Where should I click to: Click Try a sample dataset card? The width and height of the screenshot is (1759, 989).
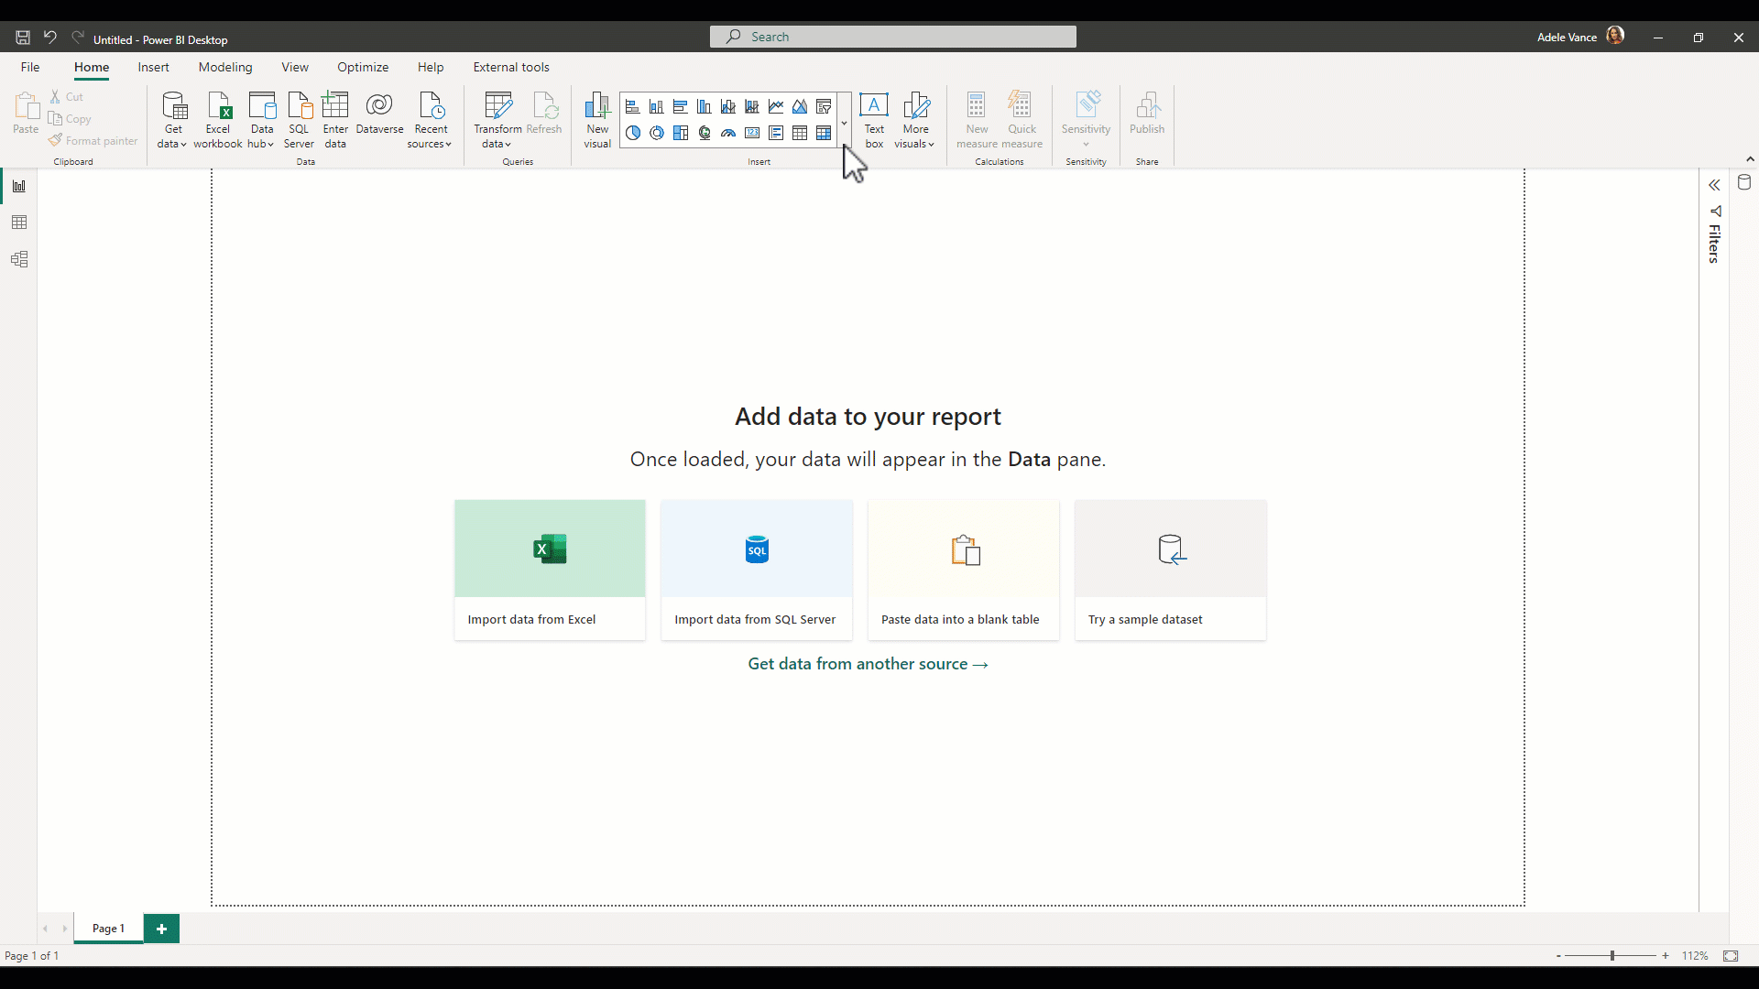tap(1171, 570)
